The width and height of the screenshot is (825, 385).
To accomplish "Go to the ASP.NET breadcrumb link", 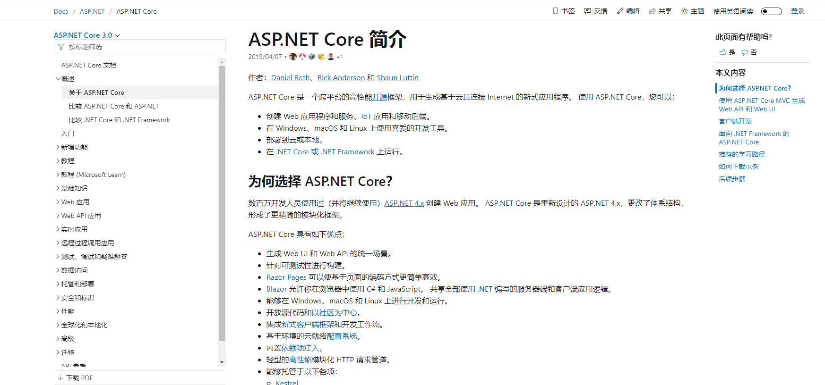I will [92, 11].
